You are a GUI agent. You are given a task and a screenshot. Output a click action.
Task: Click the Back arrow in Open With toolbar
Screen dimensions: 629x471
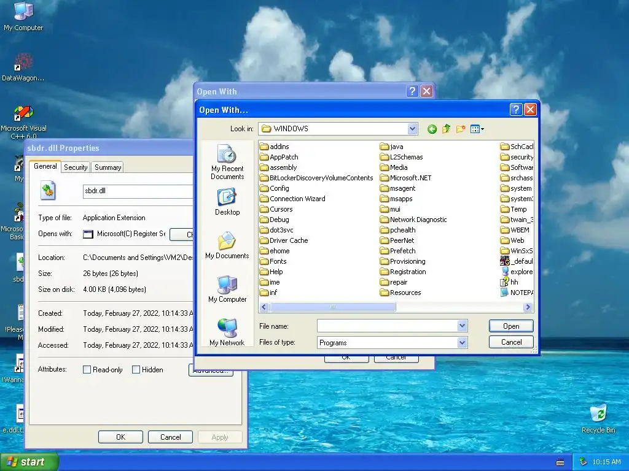point(432,129)
